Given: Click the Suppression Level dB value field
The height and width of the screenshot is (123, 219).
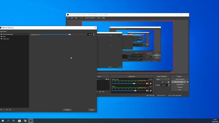Looking at the screenshot, I should click(x=90, y=35).
